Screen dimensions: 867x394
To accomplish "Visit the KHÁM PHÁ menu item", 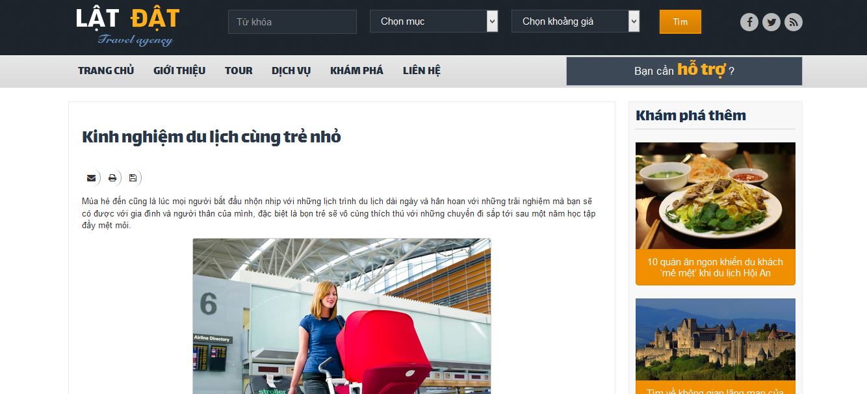I will [x=357, y=70].
